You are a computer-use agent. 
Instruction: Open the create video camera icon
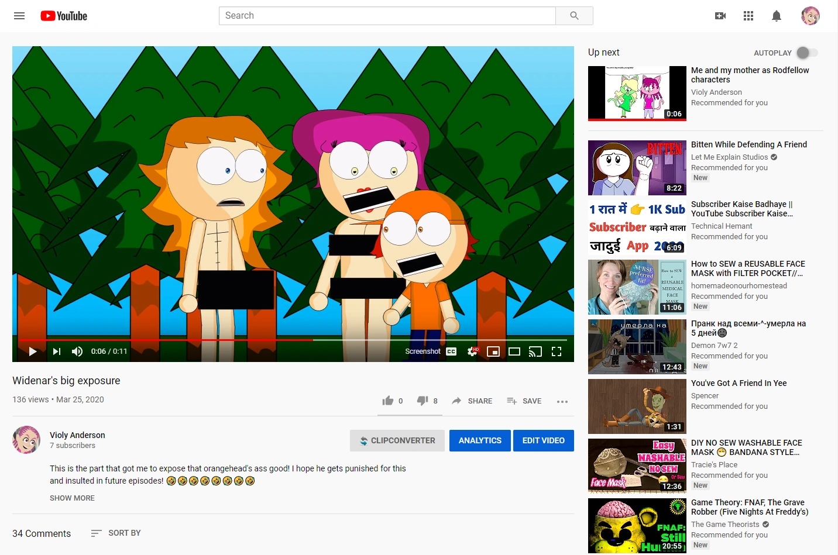pyautogui.click(x=720, y=16)
